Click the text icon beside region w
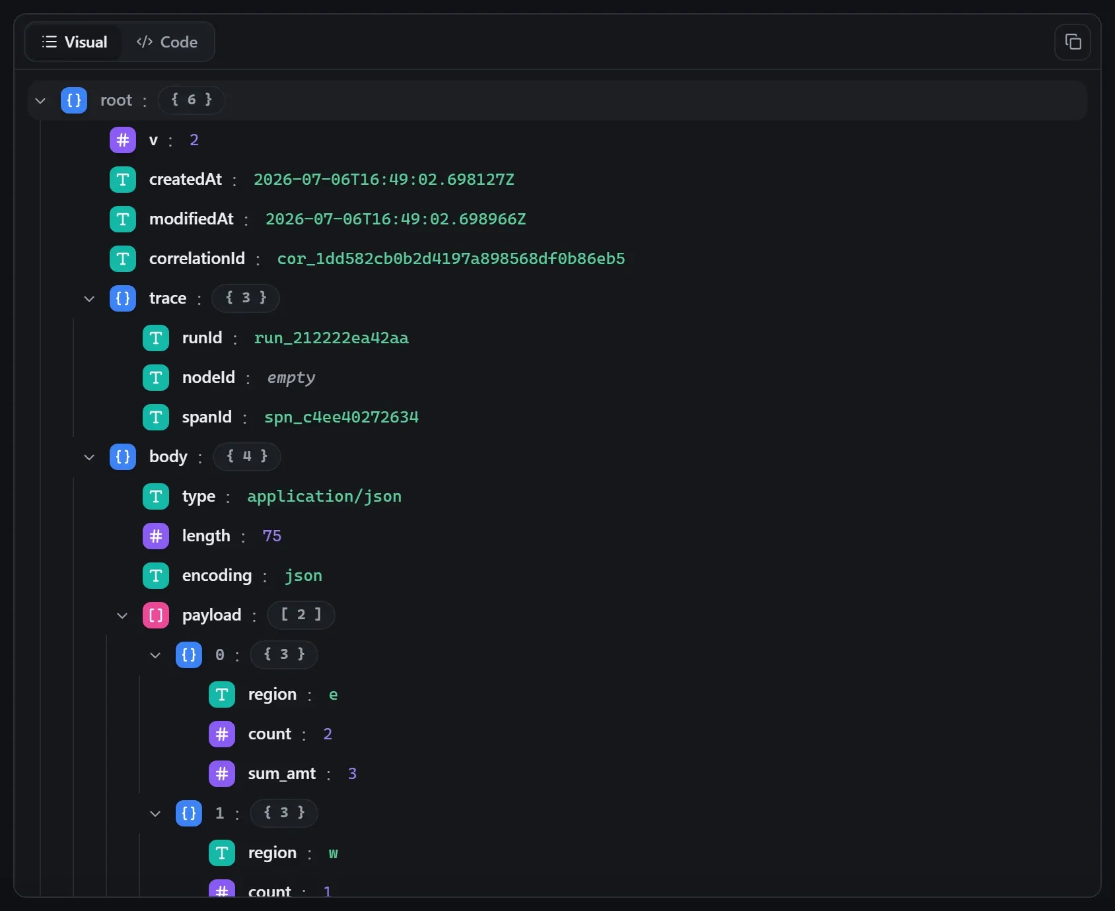The width and height of the screenshot is (1115, 911). click(x=222, y=853)
